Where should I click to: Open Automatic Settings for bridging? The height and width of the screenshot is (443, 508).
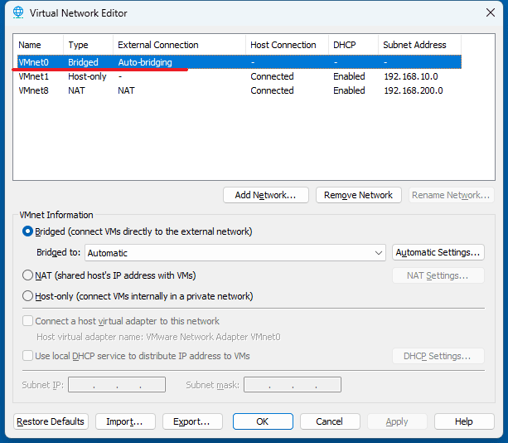(x=438, y=252)
